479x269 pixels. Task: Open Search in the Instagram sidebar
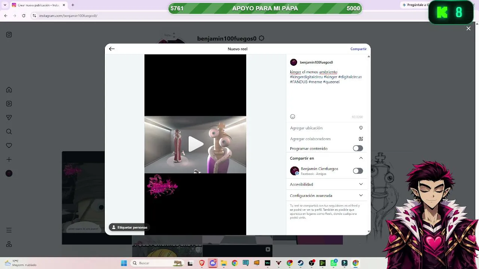click(x=9, y=132)
